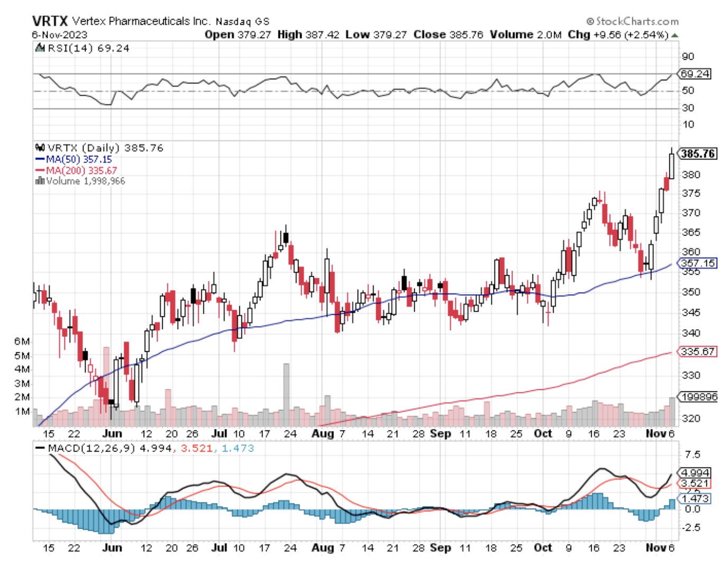
Task: Click the black MACD legend line marker
Action: tap(40, 448)
